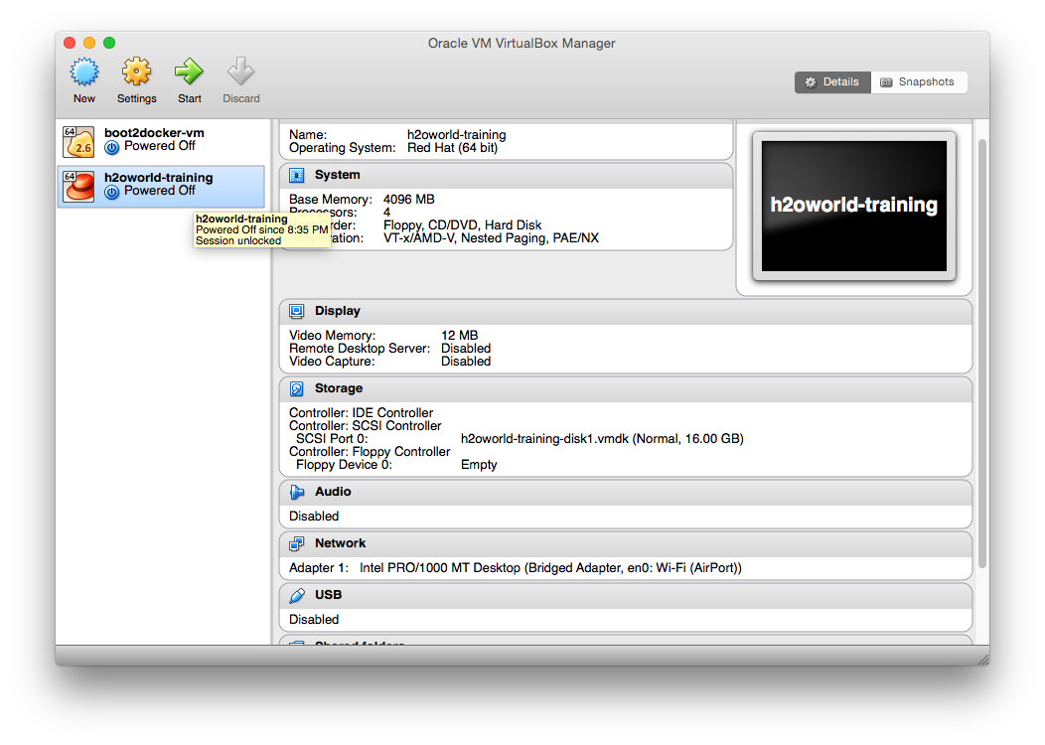Open Settings via the gear icon
The width and height of the screenshot is (1045, 745).
point(137,72)
